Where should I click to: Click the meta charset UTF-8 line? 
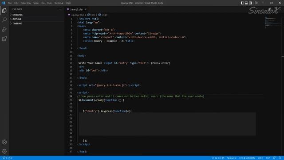(x=99, y=30)
